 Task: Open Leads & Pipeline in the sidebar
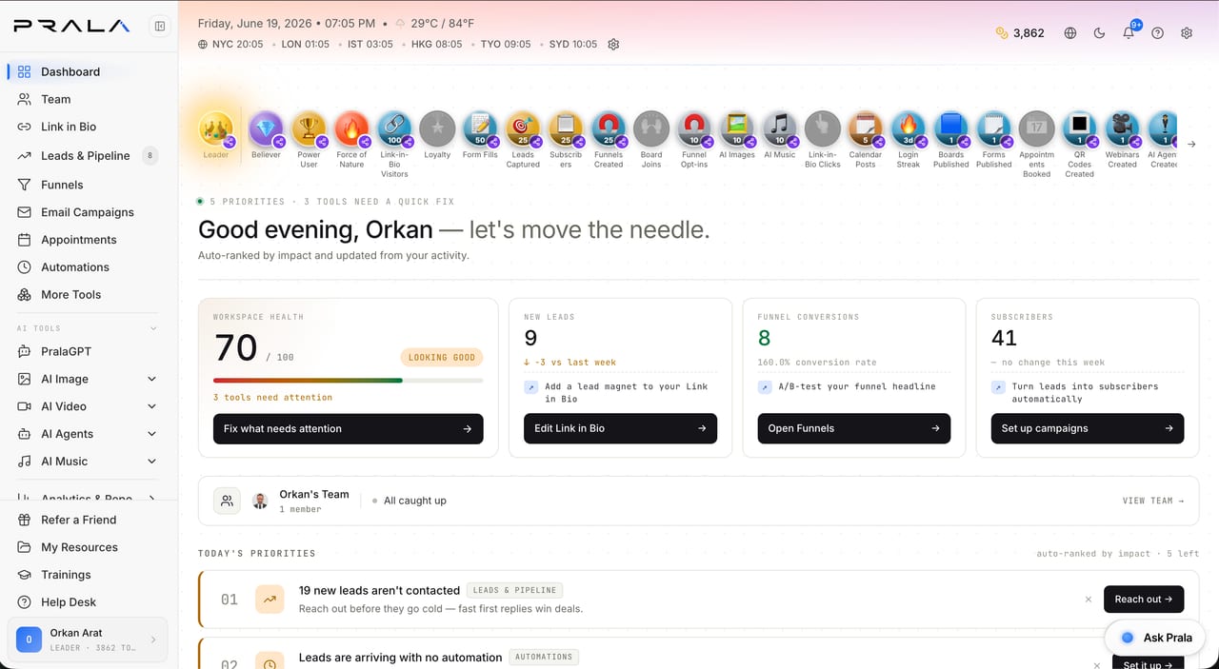pyautogui.click(x=88, y=155)
